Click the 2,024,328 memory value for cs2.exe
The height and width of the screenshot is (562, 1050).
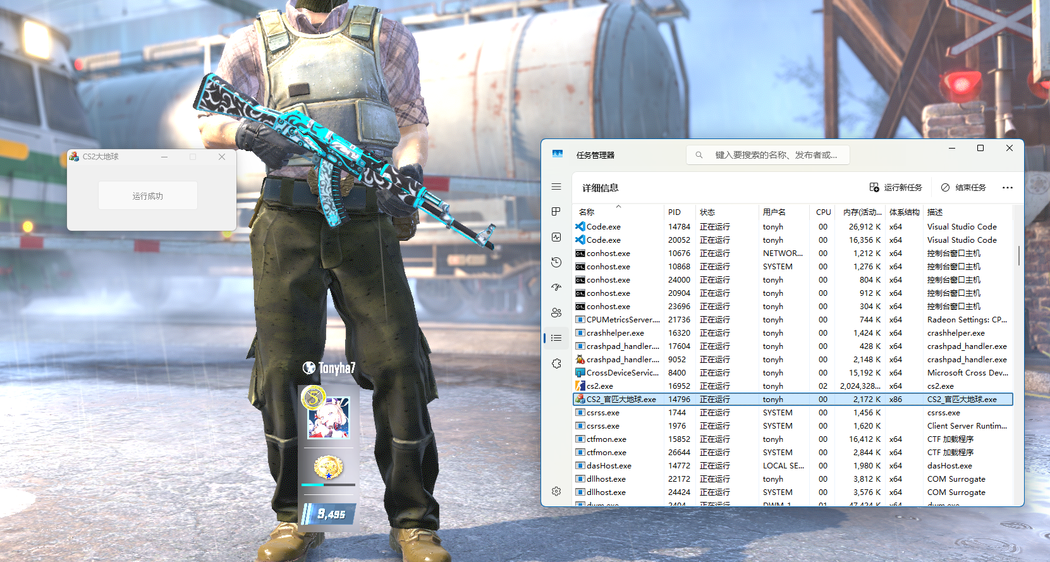860,386
